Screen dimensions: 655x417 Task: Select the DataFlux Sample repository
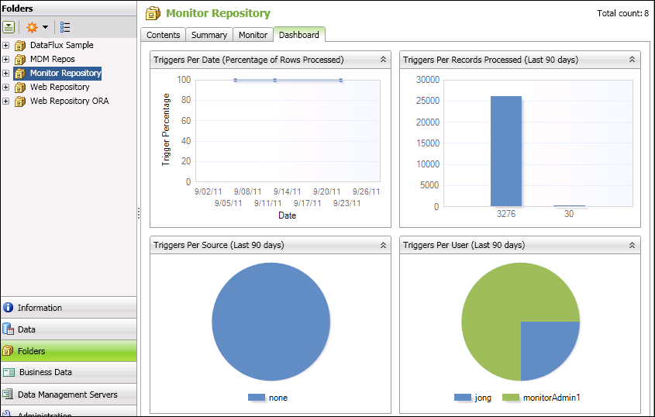[x=61, y=46]
